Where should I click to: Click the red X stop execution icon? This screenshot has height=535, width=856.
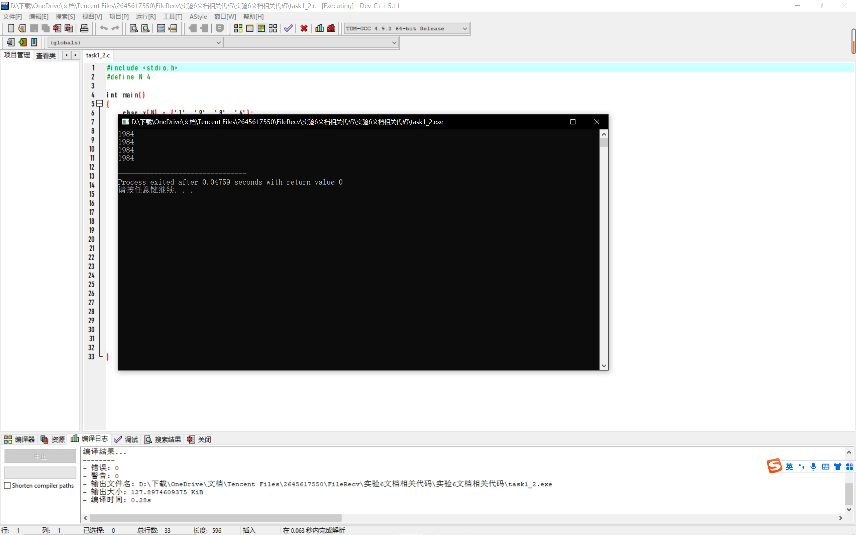(x=304, y=28)
